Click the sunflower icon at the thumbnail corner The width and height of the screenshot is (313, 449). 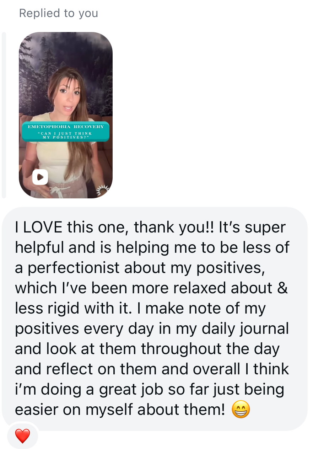pyautogui.click(x=103, y=191)
